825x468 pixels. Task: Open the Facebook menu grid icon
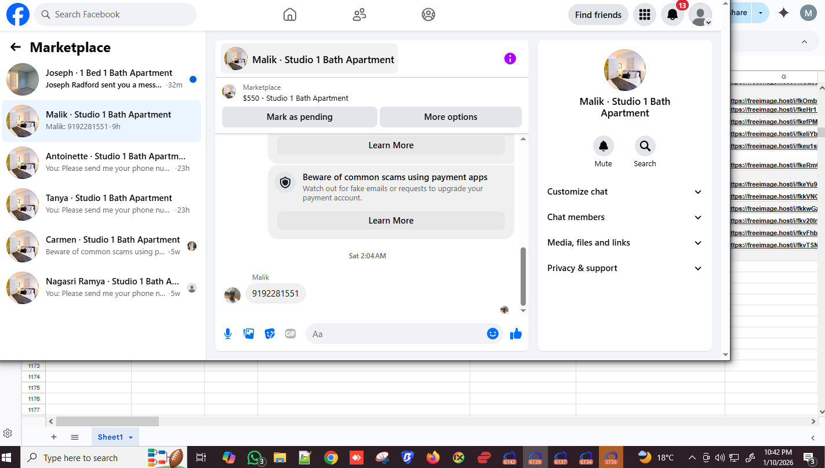(x=645, y=15)
